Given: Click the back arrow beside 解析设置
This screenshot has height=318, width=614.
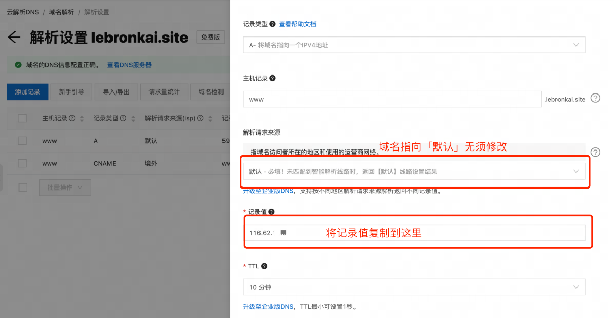Looking at the screenshot, I should point(14,38).
